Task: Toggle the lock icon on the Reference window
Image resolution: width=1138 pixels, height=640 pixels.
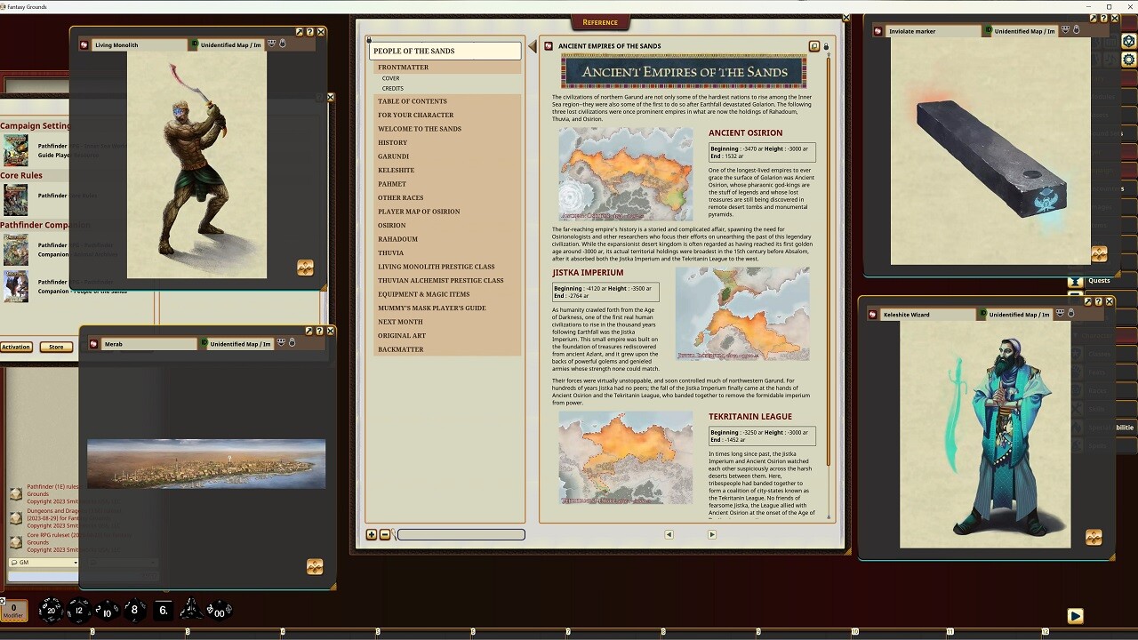Action: click(825, 45)
